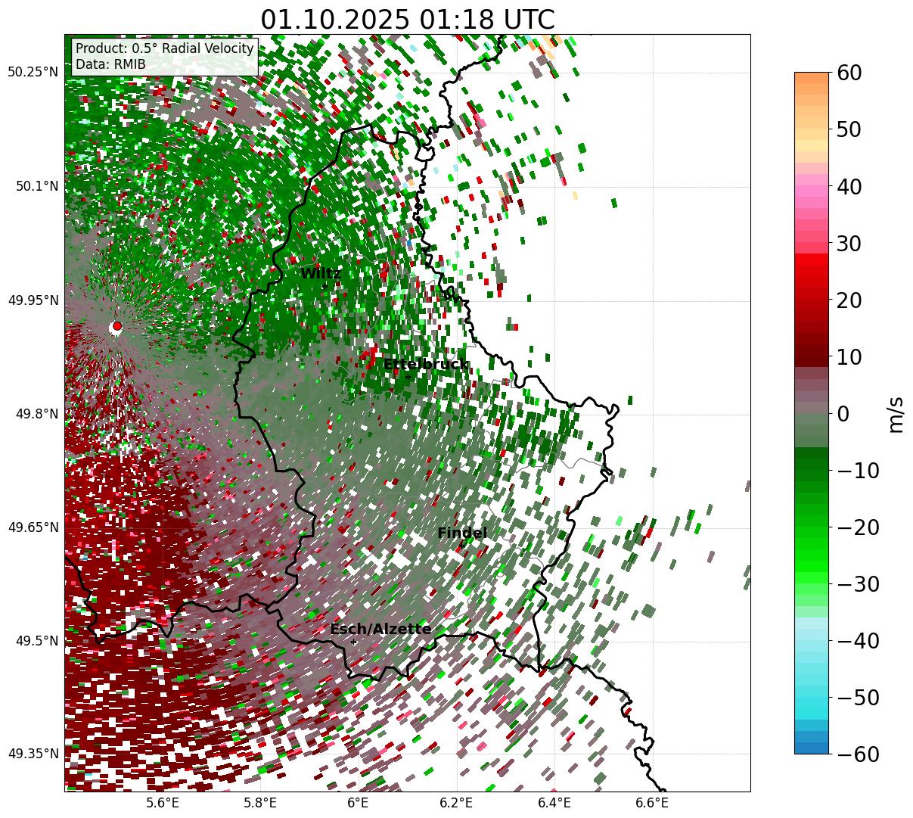
Task: Click the 5.6°E longitude tick label
Action: pyautogui.click(x=163, y=802)
